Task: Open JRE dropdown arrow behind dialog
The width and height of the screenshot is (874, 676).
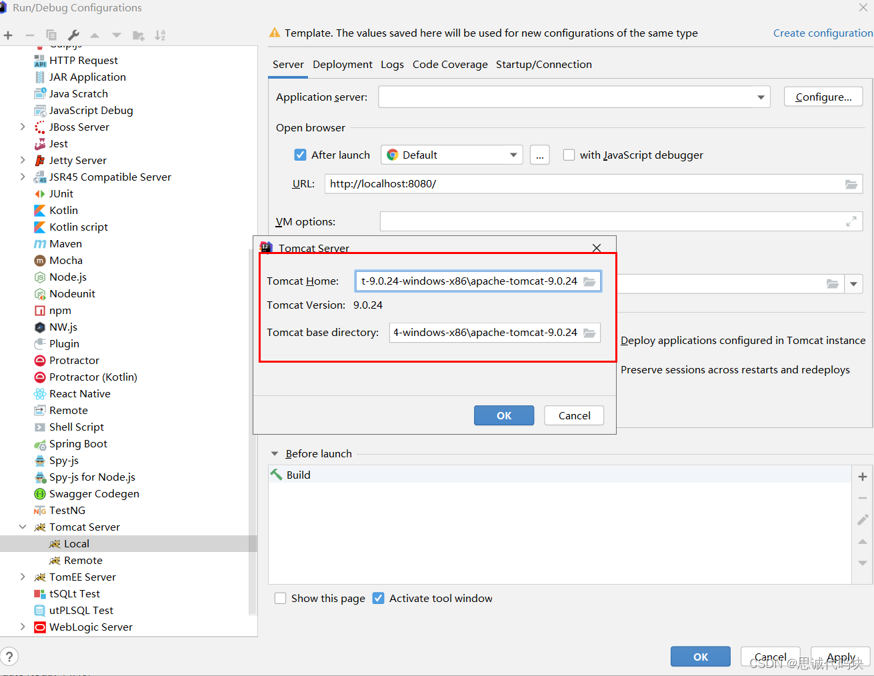Action: (x=854, y=284)
